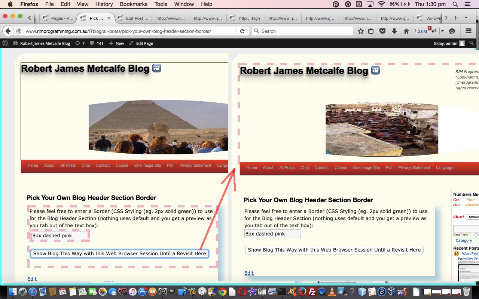Go to the Firefox home page icon

406,31
